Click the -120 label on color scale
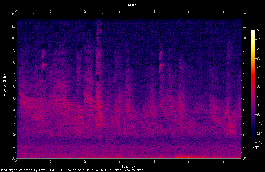265x172 pixels. tap(259, 142)
